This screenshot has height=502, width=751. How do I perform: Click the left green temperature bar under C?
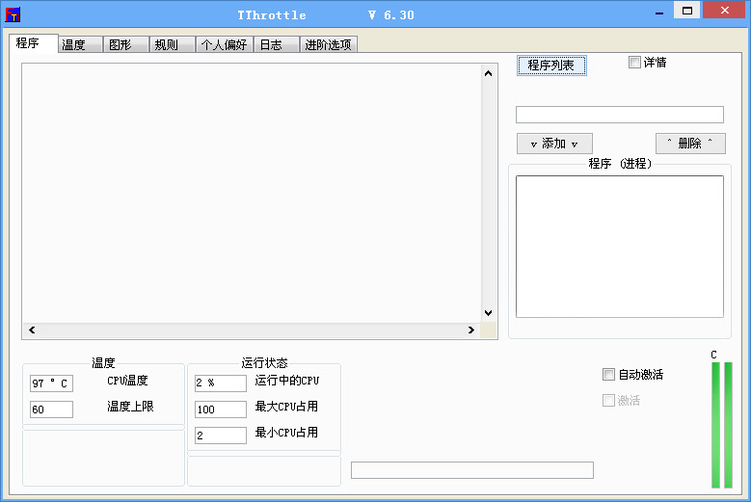pyautogui.click(x=715, y=425)
